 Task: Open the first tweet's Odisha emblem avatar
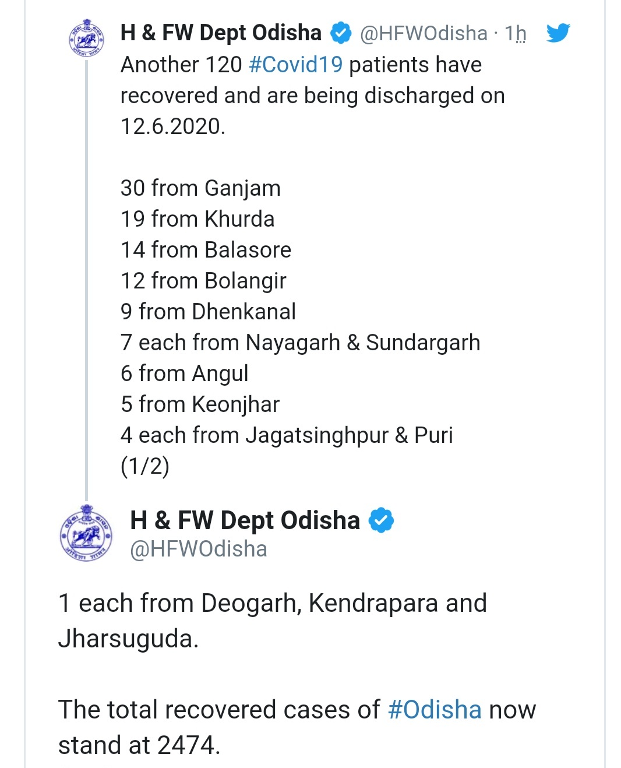coord(86,37)
